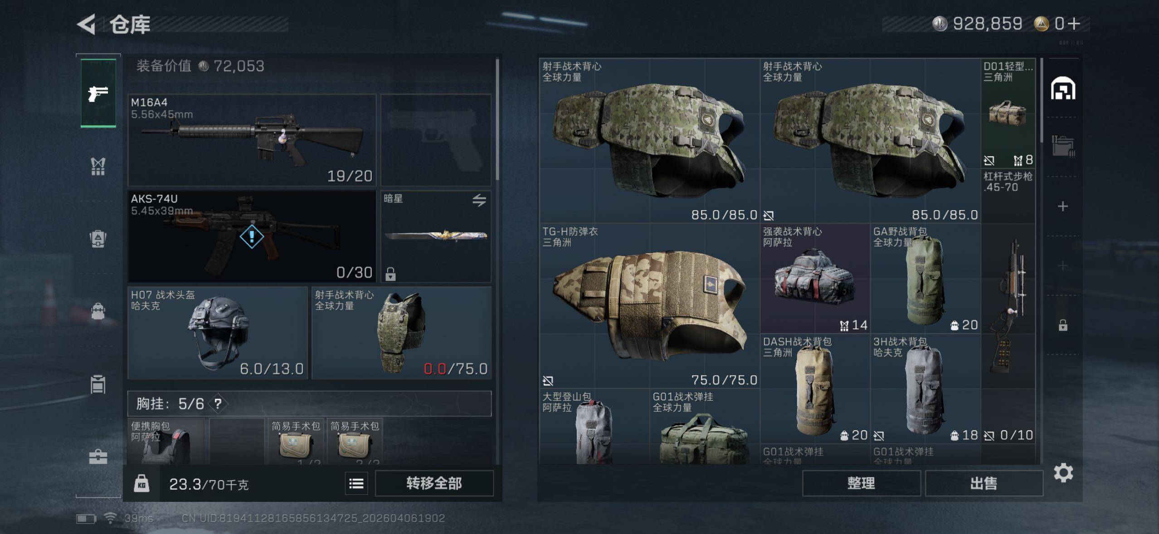The image size is (1159, 534).
Task: Add a new stash container with plus
Action: 1063,207
